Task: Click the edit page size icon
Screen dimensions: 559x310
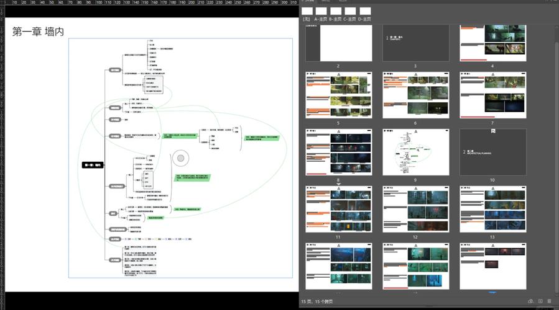Action: [530, 301]
